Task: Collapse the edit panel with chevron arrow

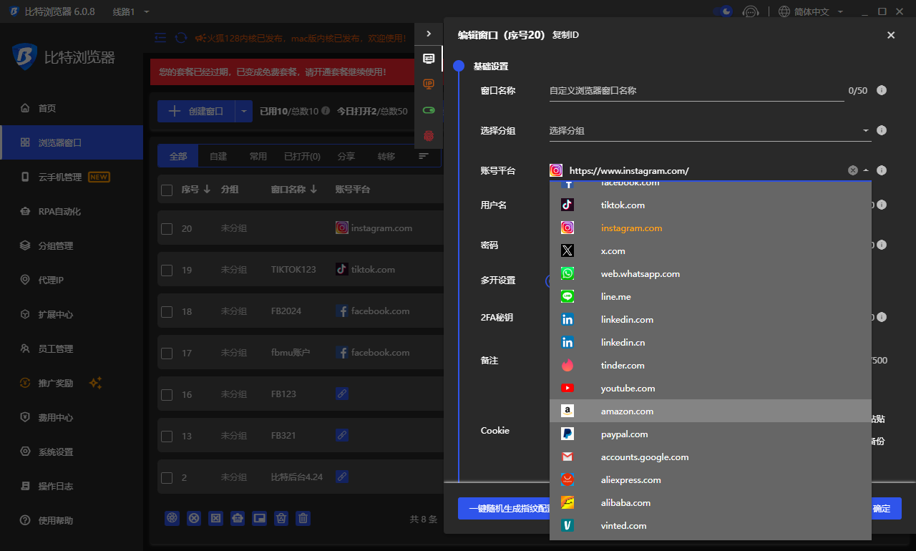Action: tap(429, 34)
